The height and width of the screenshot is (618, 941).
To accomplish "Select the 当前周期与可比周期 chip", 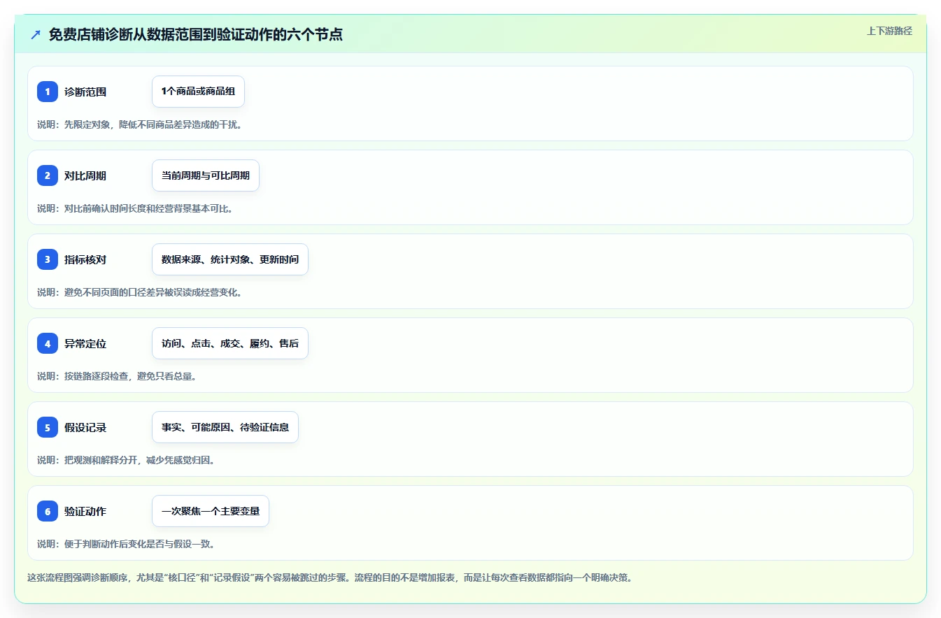I will pos(206,175).
